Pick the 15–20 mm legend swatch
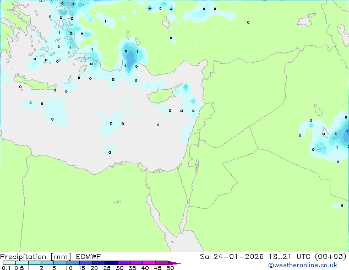Viewport: 349px width, 270px height. click(86, 263)
